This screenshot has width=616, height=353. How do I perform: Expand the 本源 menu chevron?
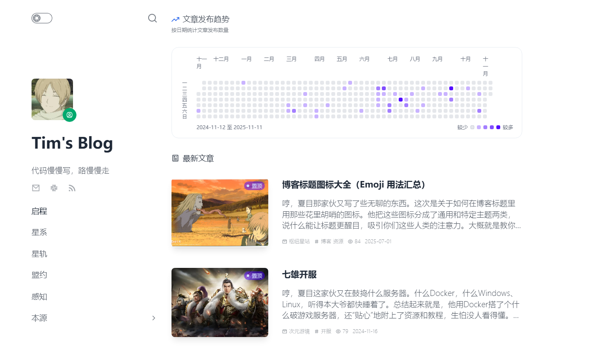click(x=153, y=318)
